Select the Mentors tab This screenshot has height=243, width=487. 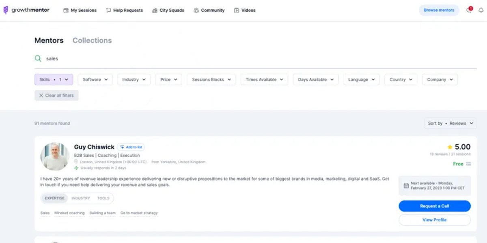[49, 40]
